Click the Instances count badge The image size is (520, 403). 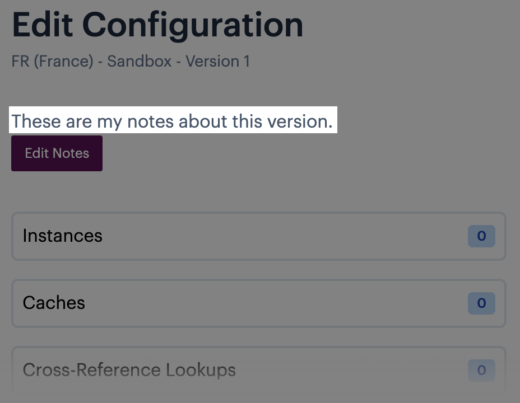click(x=481, y=236)
